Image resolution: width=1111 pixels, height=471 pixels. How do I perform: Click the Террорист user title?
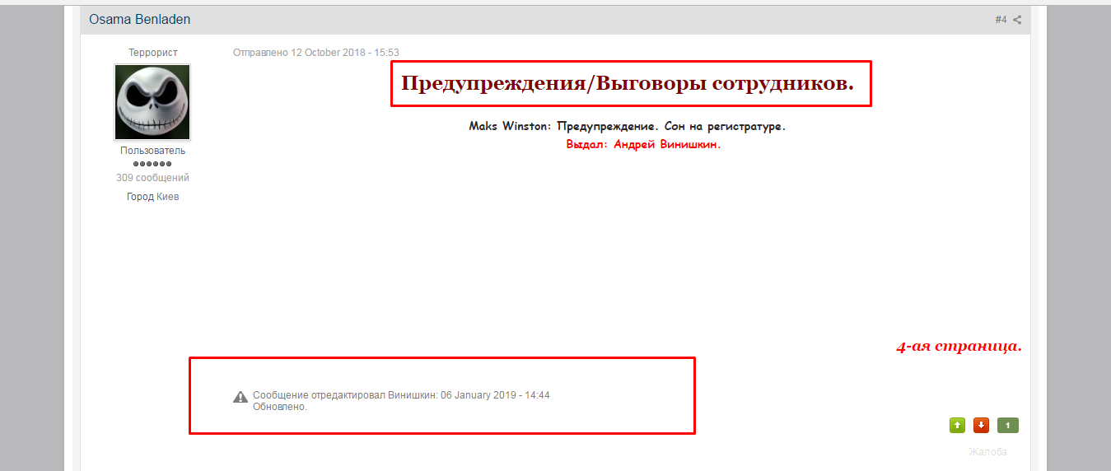click(x=153, y=53)
